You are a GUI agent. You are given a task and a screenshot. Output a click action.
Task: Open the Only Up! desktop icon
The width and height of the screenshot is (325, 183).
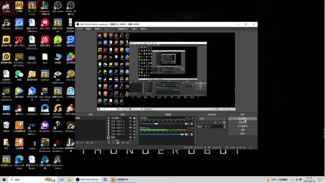(x=70, y=76)
